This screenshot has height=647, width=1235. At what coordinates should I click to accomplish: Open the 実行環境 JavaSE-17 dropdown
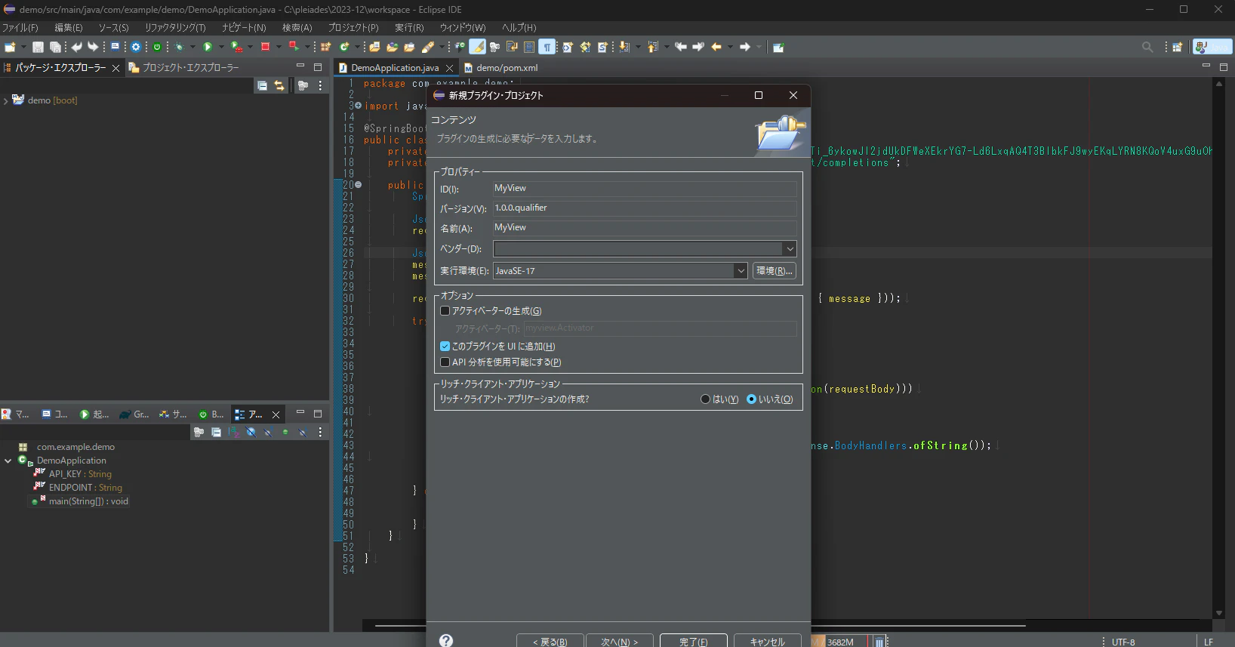[x=741, y=271]
